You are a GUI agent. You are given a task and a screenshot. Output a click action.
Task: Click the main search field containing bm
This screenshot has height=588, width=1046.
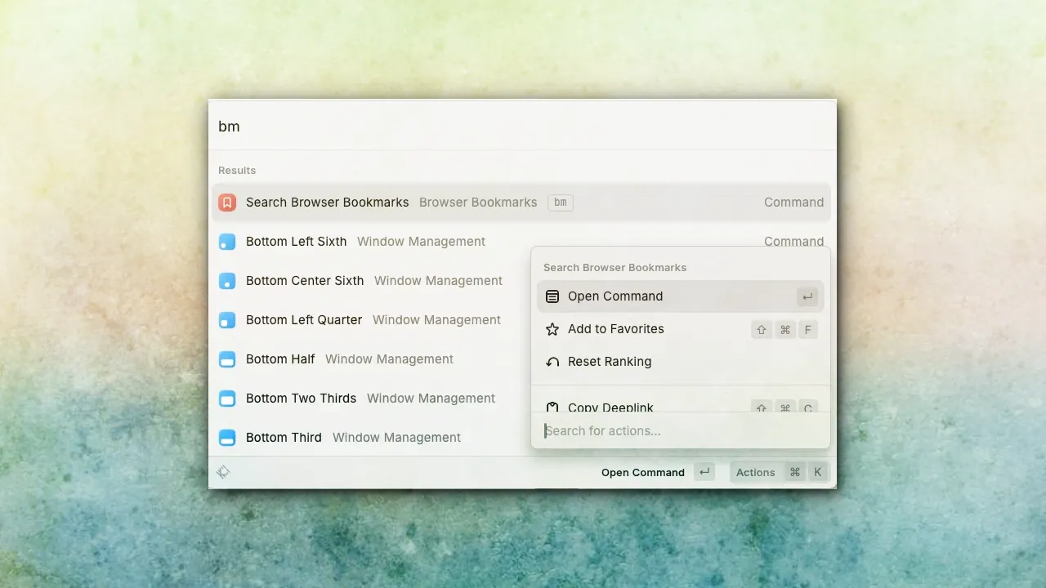[x=522, y=126]
